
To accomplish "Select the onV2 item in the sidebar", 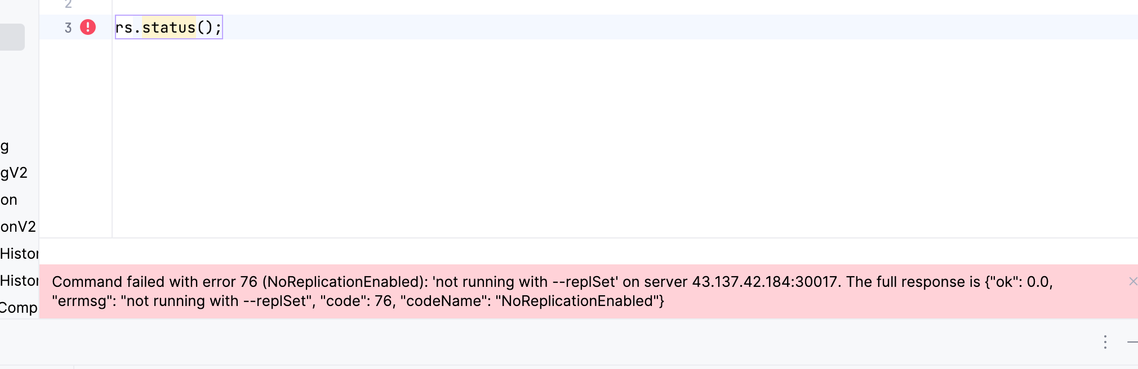I will pyautogui.click(x=18, y=227).
